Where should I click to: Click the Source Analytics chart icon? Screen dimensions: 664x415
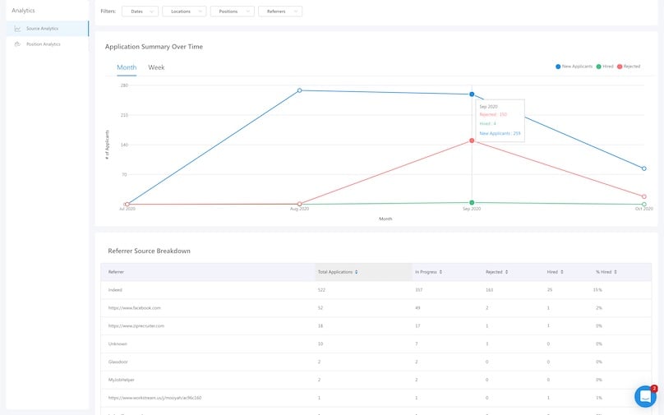[x=17, y=29]
